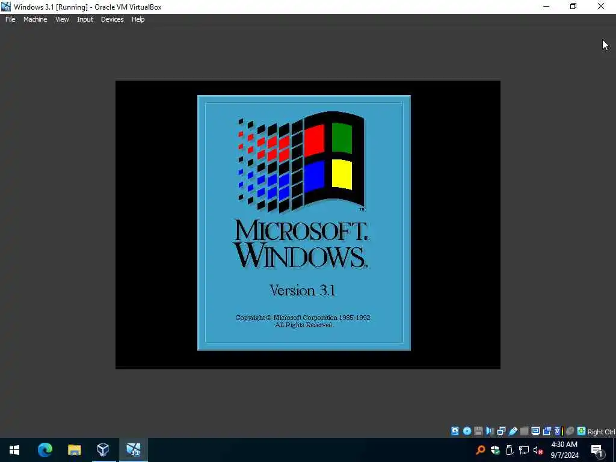Viewport: 616px width, 462px height.
Task: Click the floppy disk drive status icon
Action: point(478,431)
